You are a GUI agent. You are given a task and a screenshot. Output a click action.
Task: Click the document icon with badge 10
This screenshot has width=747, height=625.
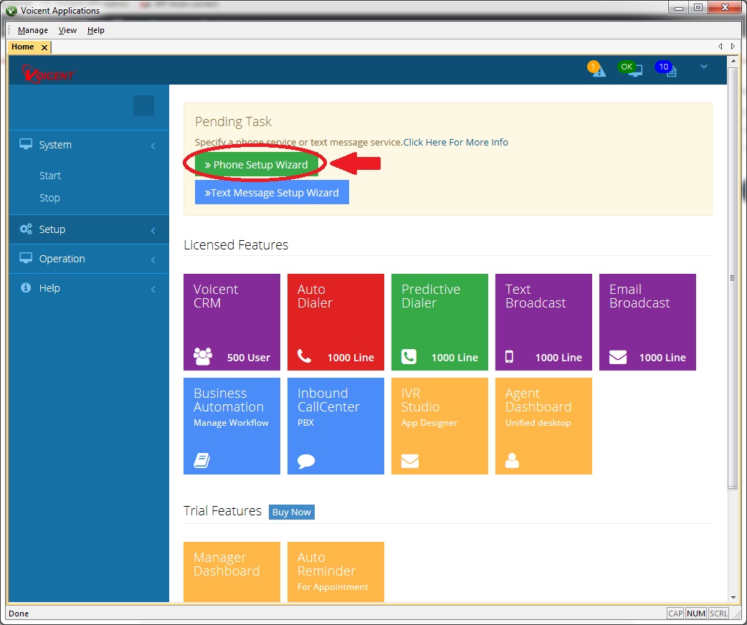[x=668, y=70]
